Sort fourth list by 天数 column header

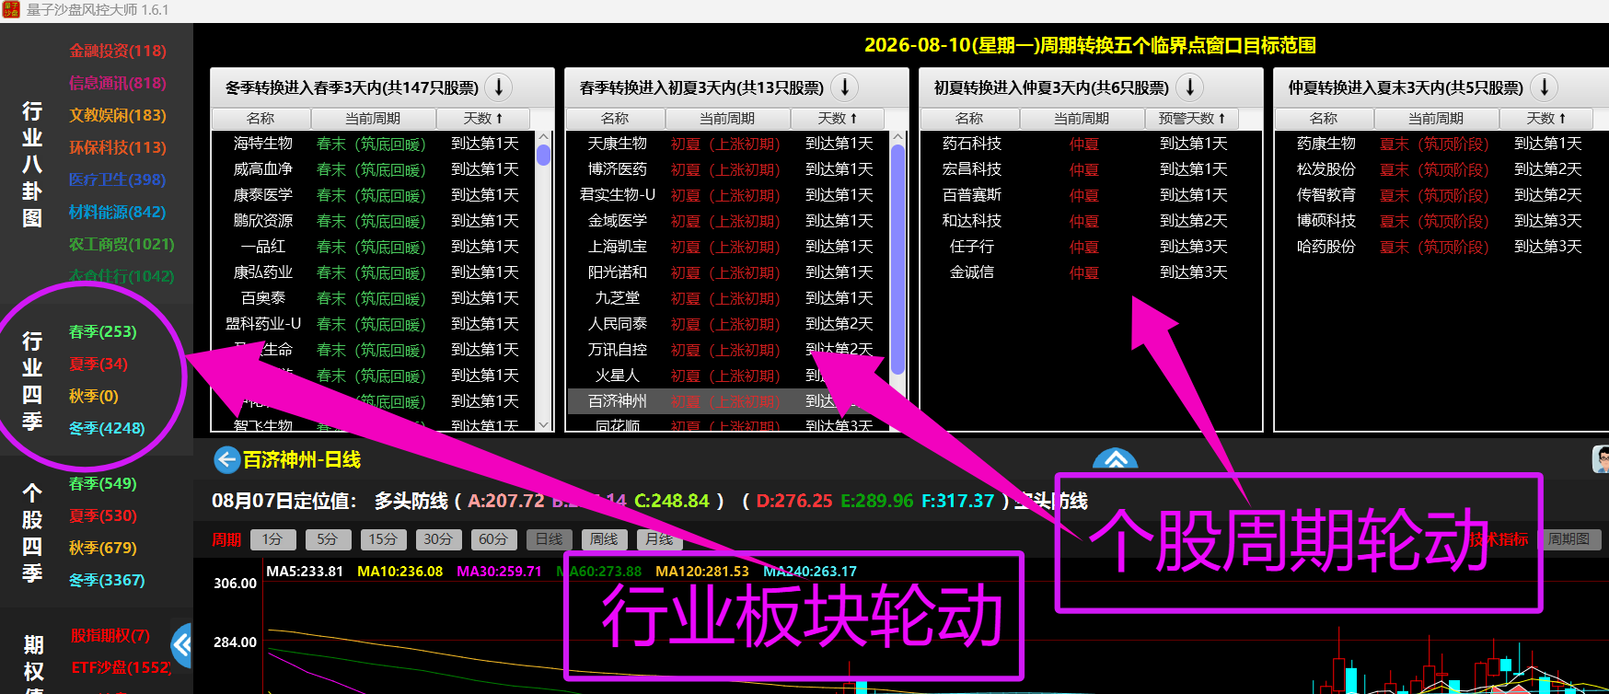point(1546,119)
